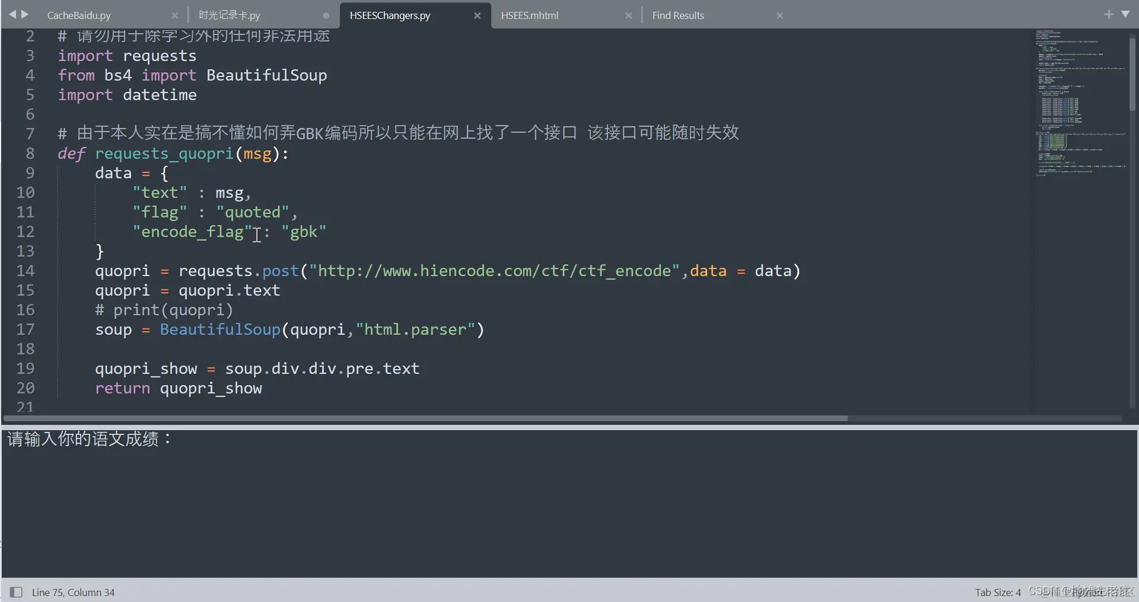Click the editor horizontal scrollbar

pos(425,418)
